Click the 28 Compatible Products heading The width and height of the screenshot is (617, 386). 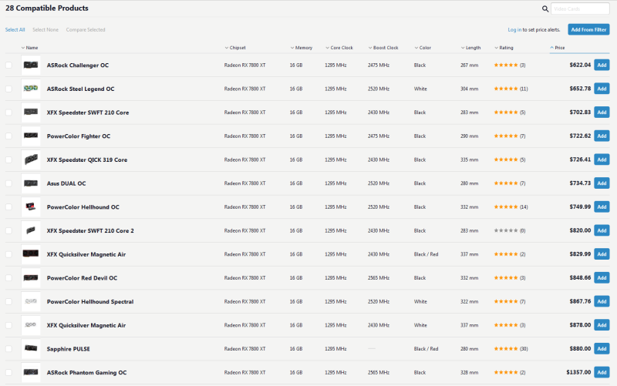pos(47,8)
